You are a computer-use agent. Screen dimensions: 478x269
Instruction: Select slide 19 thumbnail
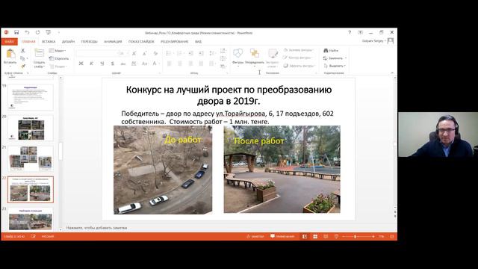click(31, 97)
